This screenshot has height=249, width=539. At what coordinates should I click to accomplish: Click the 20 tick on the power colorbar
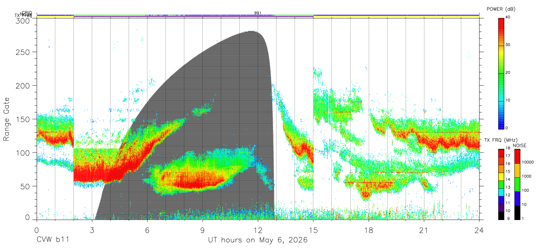click(508, 73)
